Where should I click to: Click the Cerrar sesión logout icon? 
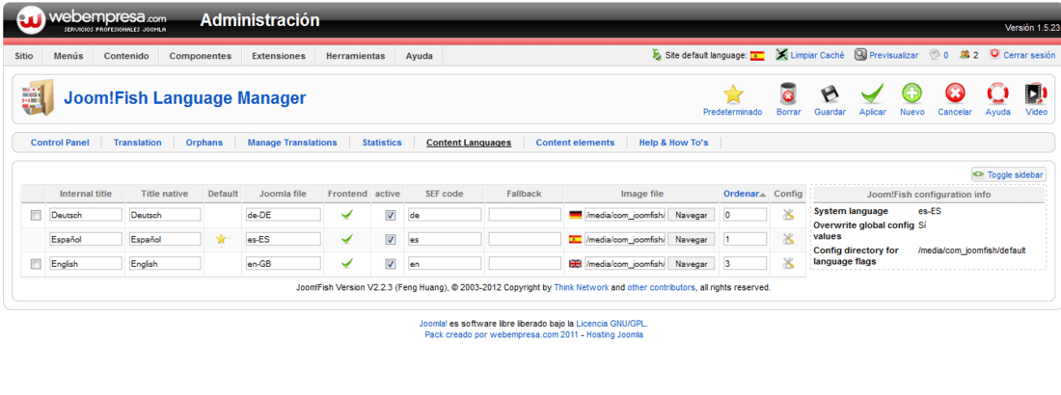coord(994,54)
